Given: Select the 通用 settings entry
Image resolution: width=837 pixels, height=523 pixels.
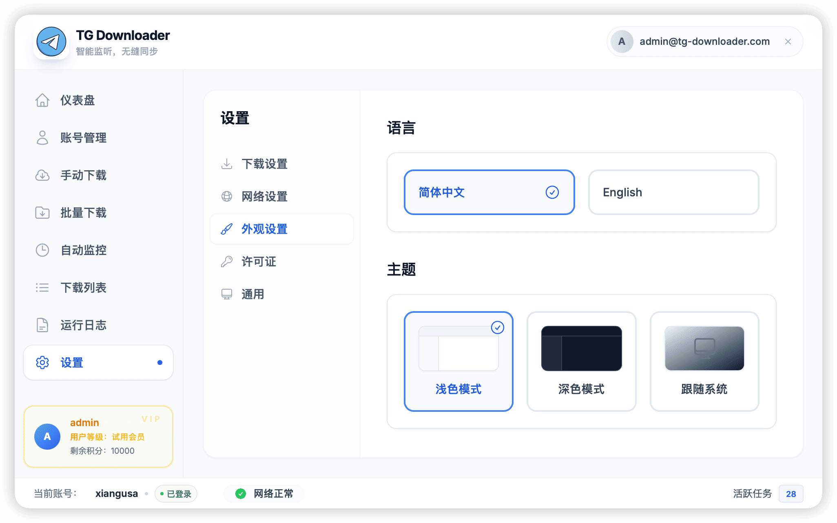Looking at the screenshot, I should [252, 294].
